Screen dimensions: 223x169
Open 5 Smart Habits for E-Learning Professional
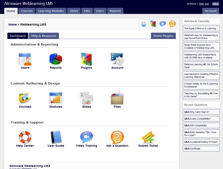(x=201, y=85)
